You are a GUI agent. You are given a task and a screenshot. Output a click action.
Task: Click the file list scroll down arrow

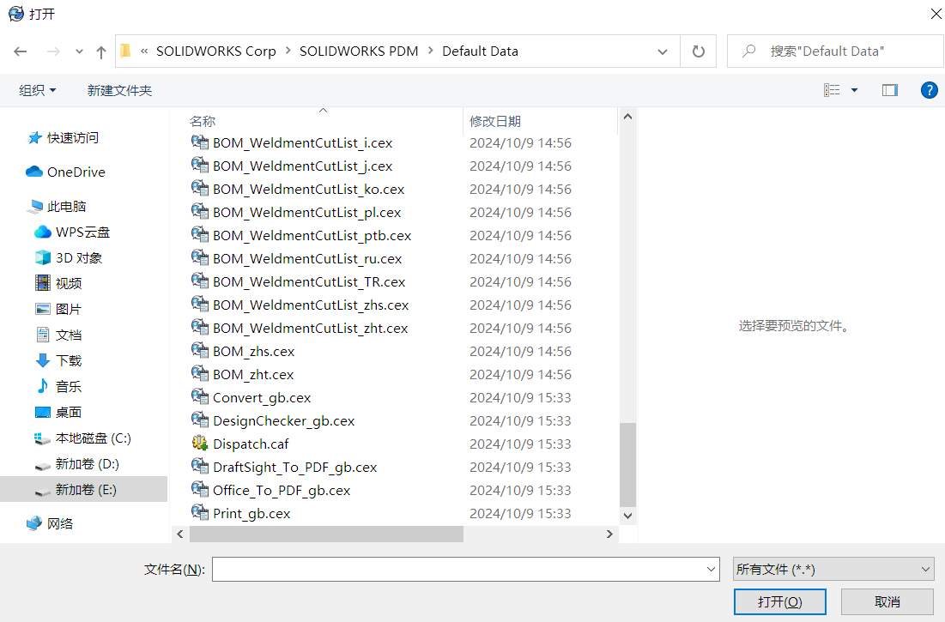[x=627, y=516]
